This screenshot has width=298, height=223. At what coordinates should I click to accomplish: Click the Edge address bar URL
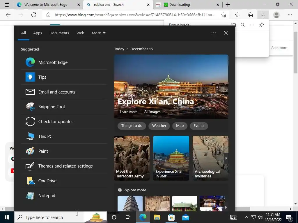coord(135,15)
